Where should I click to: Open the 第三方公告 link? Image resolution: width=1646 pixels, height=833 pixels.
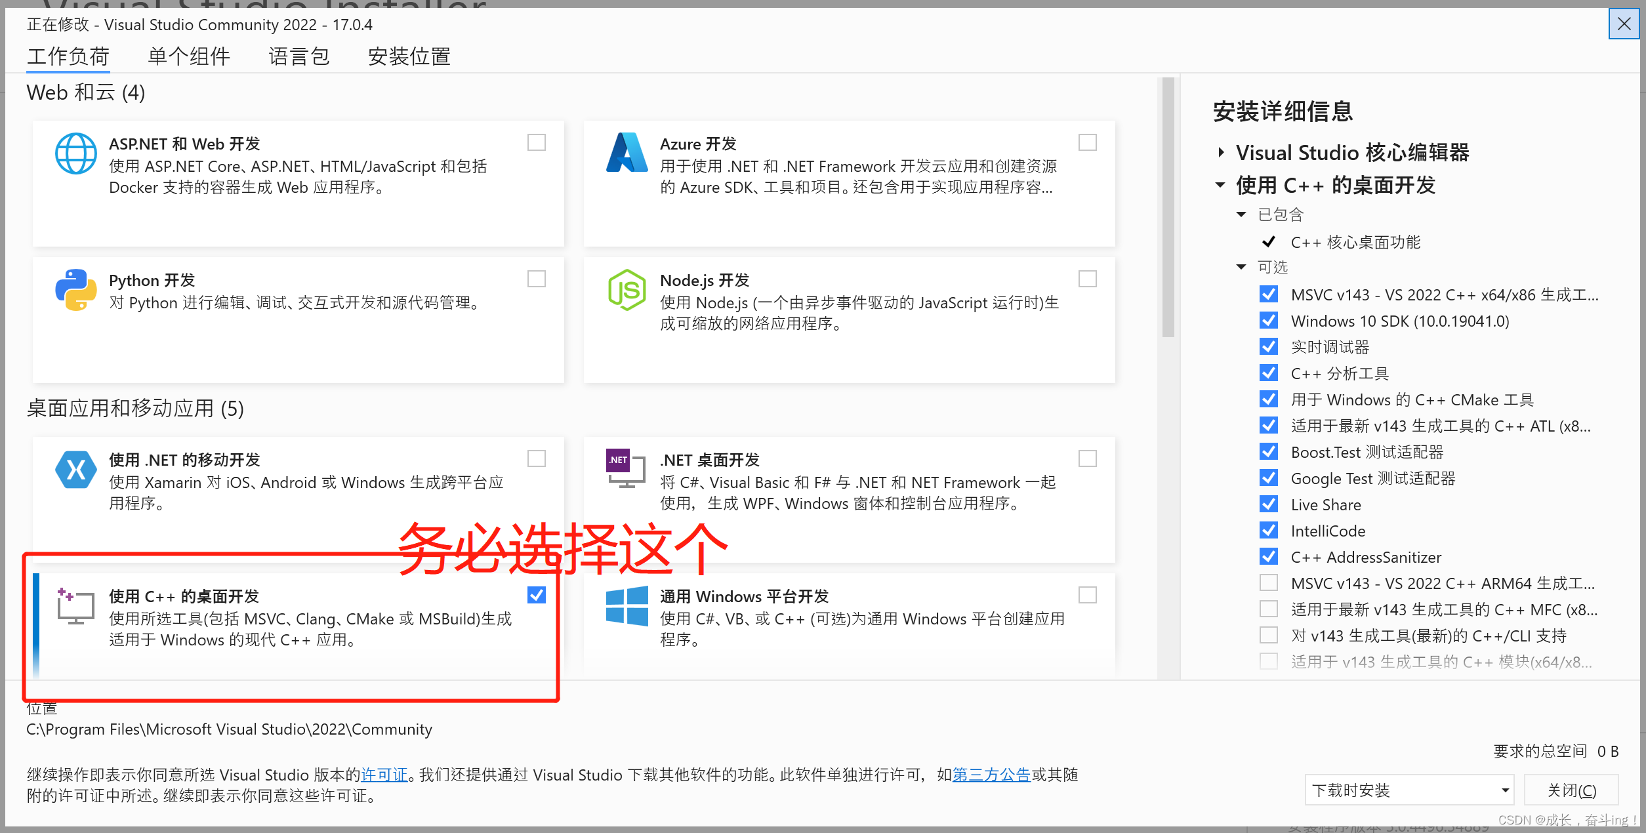point(991,775)
